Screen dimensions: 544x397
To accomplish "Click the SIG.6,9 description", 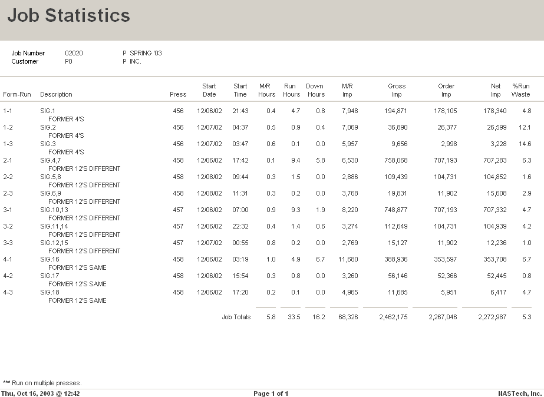I will click(51, 193).
